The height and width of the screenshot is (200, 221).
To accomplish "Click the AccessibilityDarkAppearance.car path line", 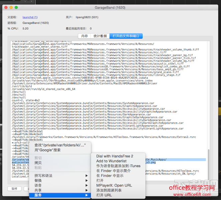I will click(x=91, y=120).
